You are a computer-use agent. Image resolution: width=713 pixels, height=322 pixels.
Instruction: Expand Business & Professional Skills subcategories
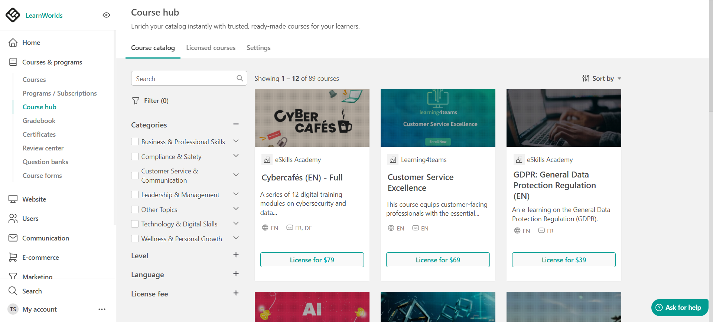[236, 141]
